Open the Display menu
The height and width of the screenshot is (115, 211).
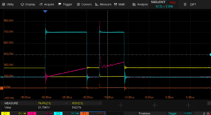tap(28, 4)
